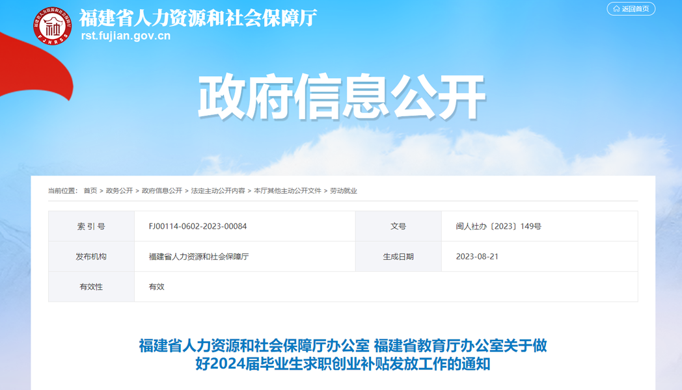The width and height of the screenshot is (682, 390).
Task: Select the 有效 value cell
Action: (387, 287)
